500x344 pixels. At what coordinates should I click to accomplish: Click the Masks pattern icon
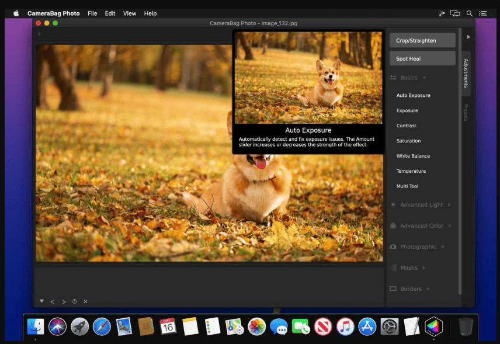394,268
